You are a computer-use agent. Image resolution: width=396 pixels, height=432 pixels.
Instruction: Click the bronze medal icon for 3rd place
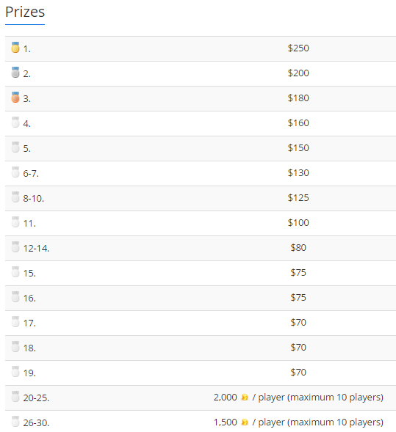point(15,98)
